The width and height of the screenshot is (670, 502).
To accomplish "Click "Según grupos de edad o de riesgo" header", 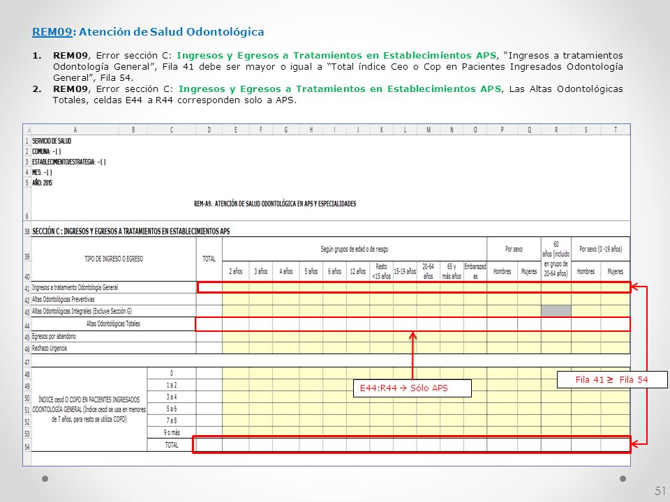I will (355, 249).
